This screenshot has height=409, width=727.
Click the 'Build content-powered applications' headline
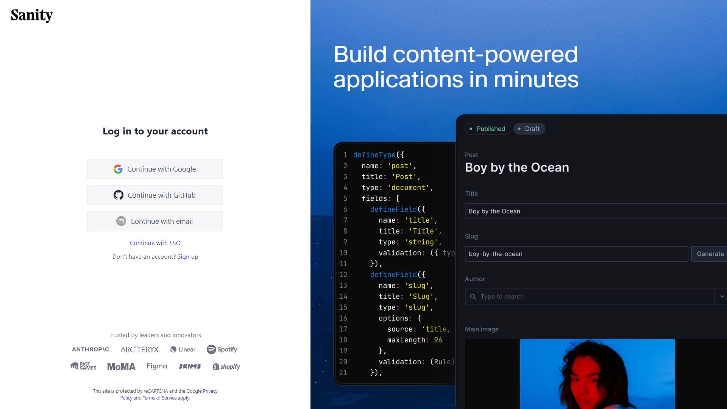[456, 67]
